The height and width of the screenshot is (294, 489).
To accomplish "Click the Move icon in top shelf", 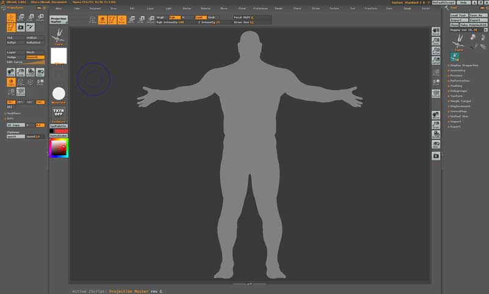I will click(131, 20).
